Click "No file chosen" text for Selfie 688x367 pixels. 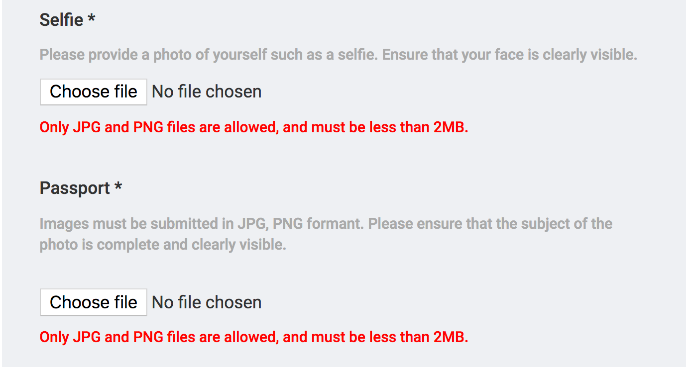click(x=207, y=92)
